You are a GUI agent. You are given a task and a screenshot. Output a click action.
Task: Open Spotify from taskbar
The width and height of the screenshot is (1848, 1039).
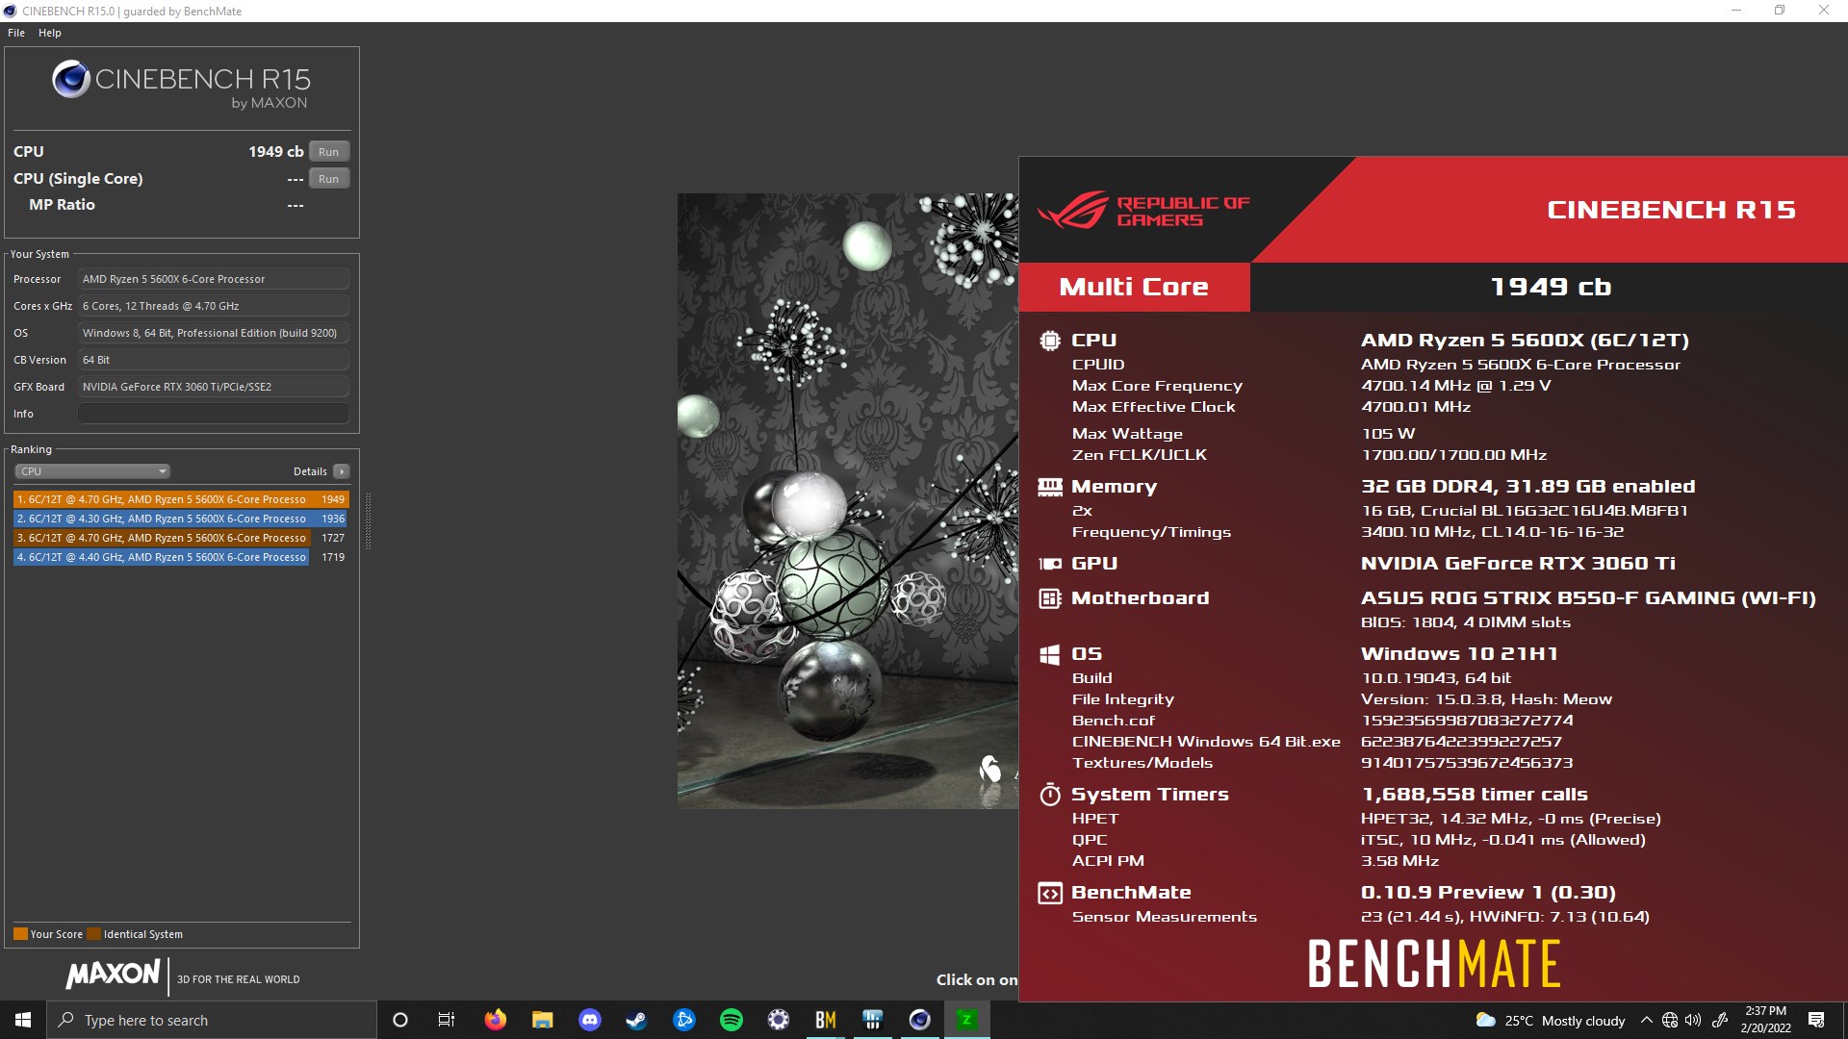(x=731, y=1020)
